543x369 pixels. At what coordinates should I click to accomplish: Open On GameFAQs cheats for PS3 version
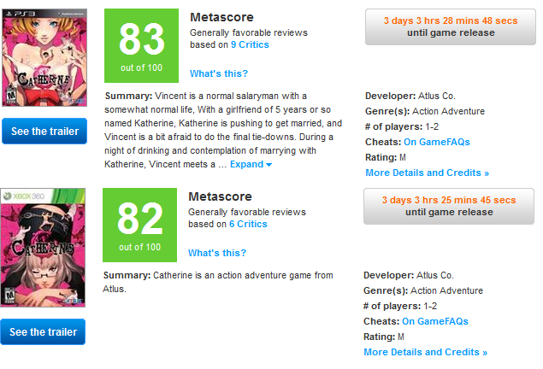(437, 142)
